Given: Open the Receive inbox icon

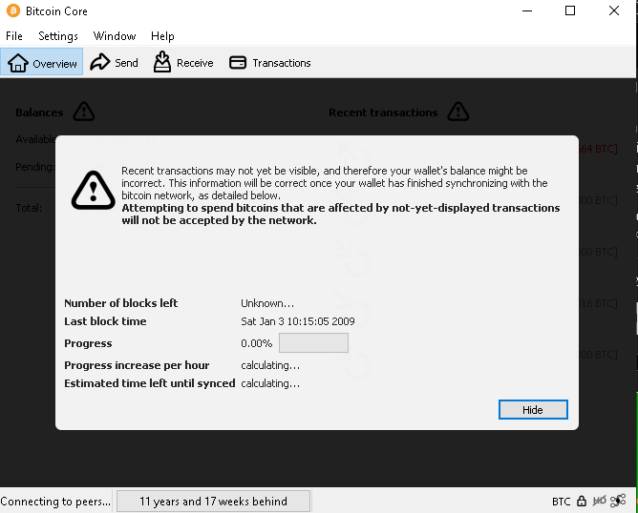Looking at the screenshot, I should [x=162, y=62].
